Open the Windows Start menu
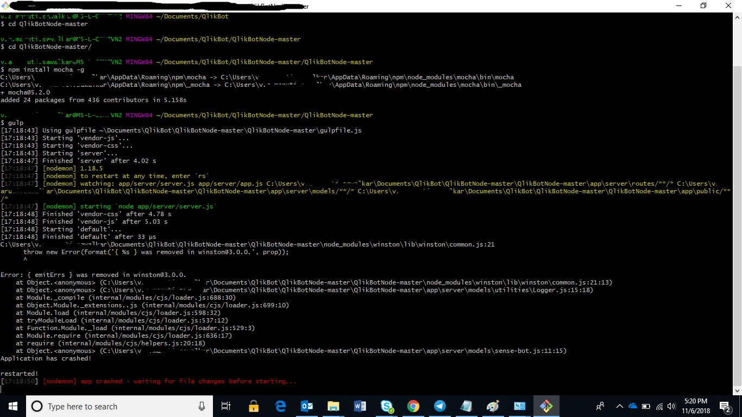Image resolution: width=742 pixels, height=417 pixels. pos(13,406)
